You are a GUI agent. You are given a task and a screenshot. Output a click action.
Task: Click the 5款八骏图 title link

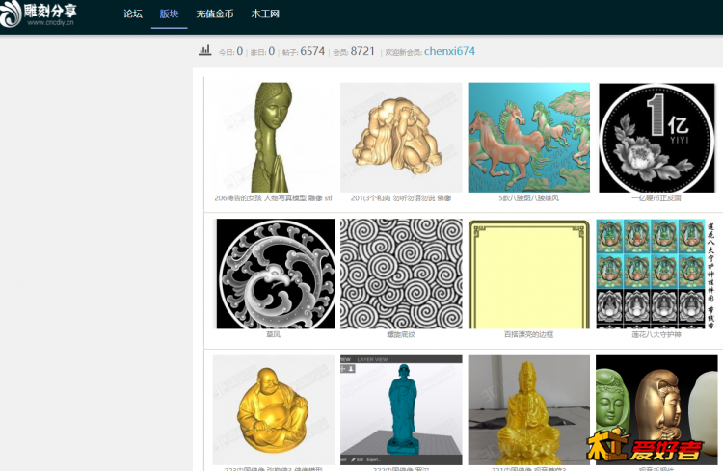(528, 198)
